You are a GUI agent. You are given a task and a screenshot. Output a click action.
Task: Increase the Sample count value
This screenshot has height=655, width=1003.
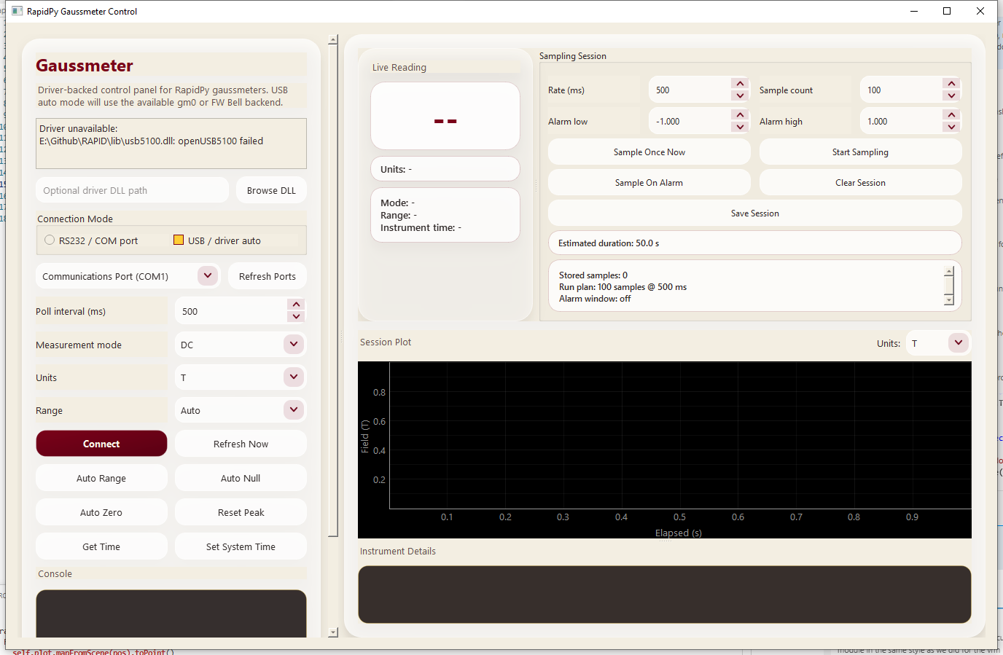click(x=951, y=84)
